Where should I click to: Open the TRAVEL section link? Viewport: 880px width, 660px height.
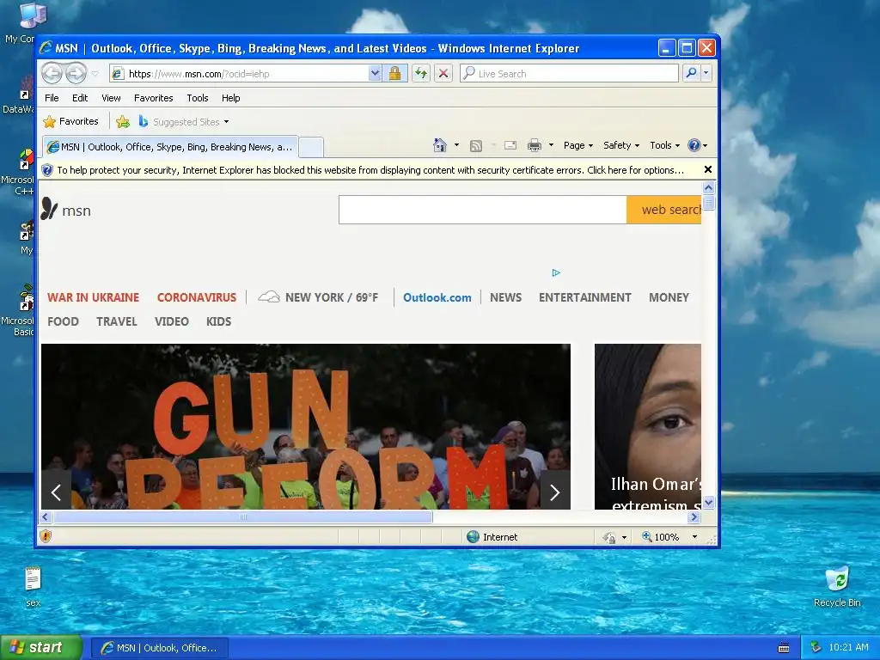pos(117,321)
